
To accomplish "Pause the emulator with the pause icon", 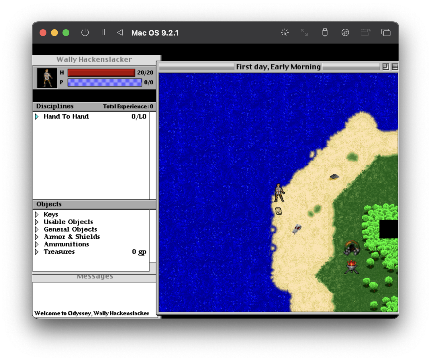I will (x=103, y=32).
